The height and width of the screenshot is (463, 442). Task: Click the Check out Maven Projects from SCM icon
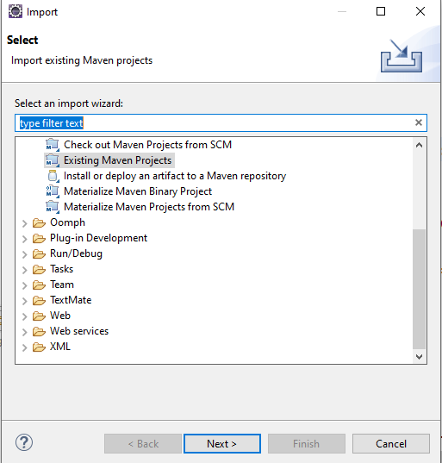click(53, 145)
